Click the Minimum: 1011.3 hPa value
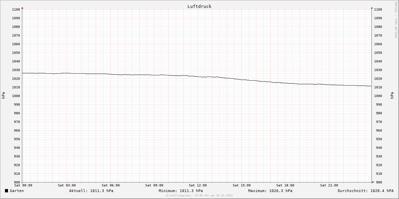The image size is (399, 199). [x=181, y=191]
